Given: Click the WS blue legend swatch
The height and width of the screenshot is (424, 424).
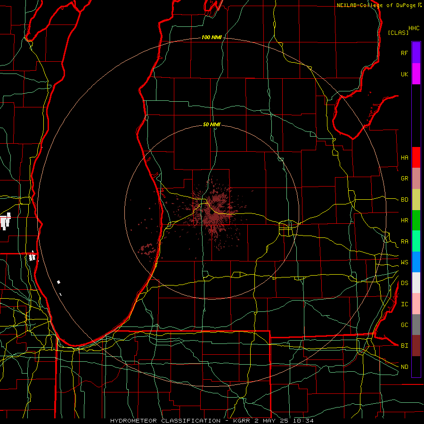Looking at the screenshot, I should tap(416, 262).
